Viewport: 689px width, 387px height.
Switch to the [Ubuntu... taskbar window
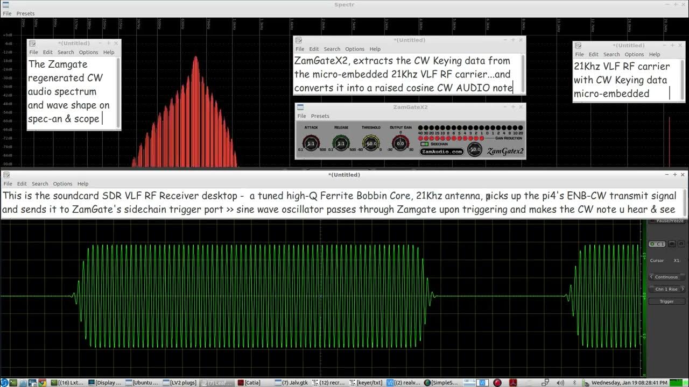click(143, 383)
